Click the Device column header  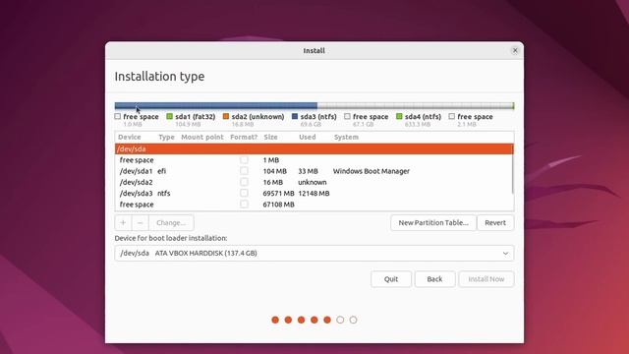(x=129, y=138)
